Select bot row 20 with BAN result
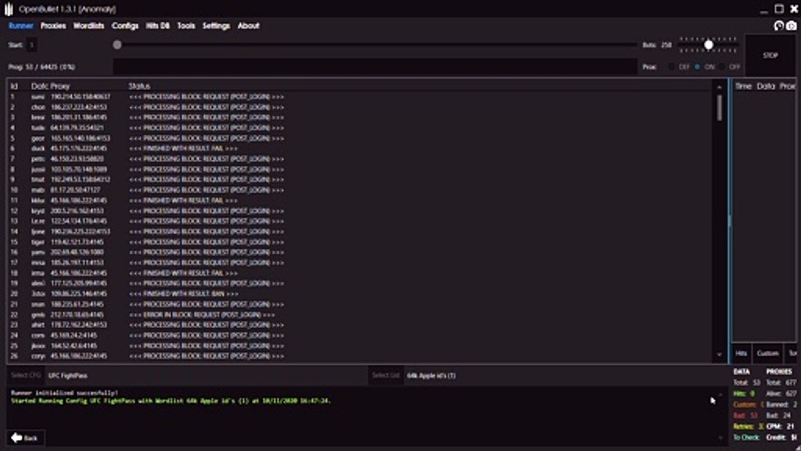 (361, 294)
